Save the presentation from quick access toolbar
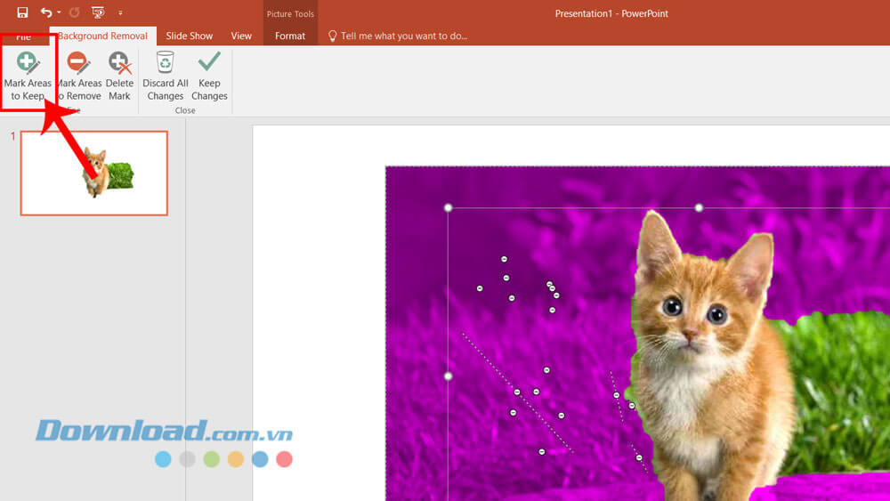 tap(22, 13)
